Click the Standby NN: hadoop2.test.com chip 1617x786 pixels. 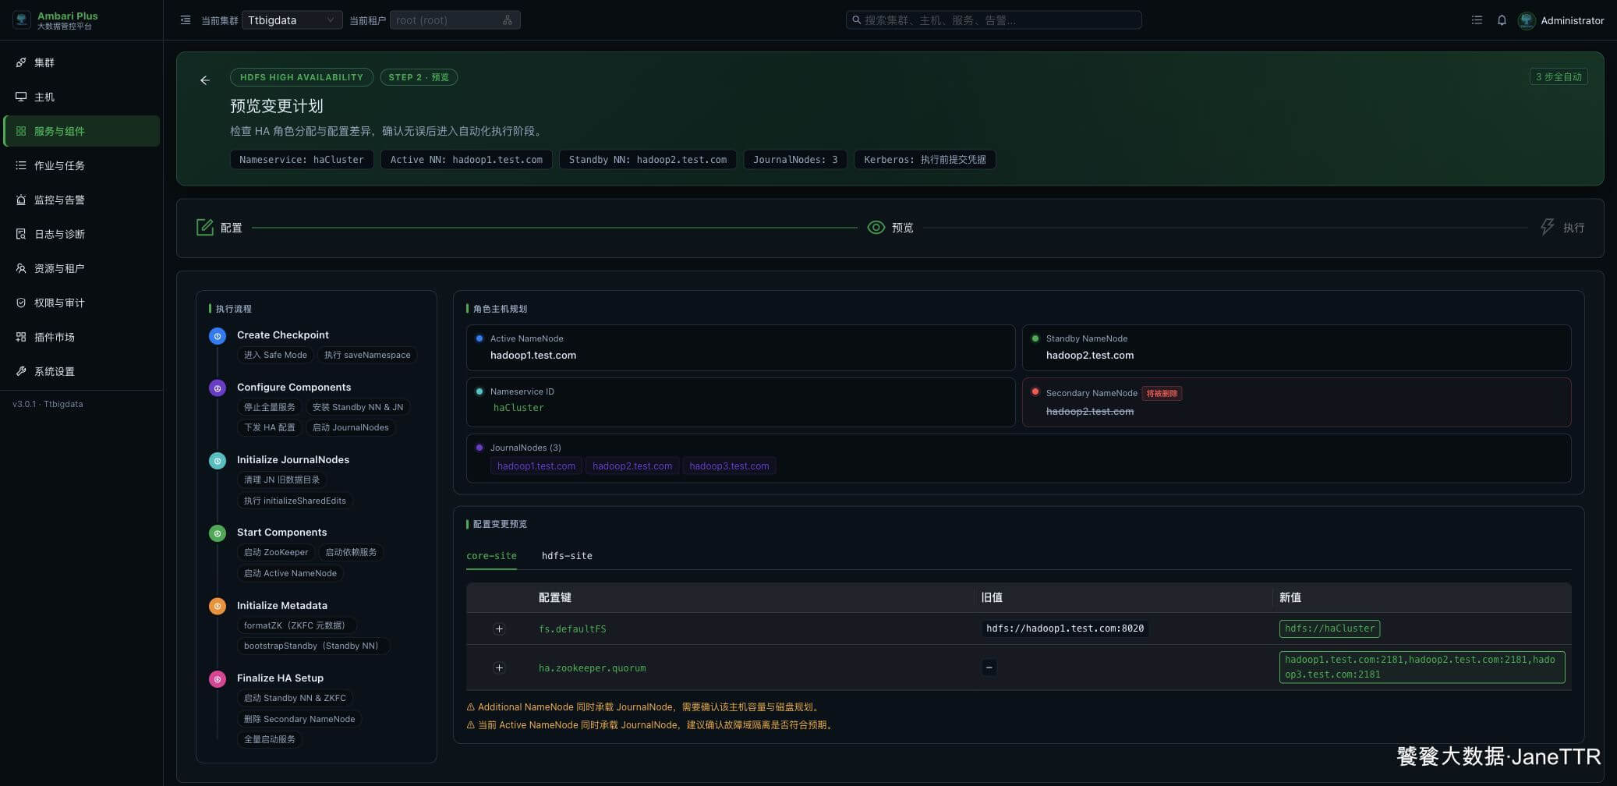pos(648,160)
